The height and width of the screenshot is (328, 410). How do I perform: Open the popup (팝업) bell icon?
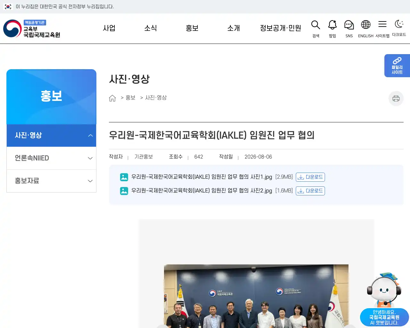point(332,29)
